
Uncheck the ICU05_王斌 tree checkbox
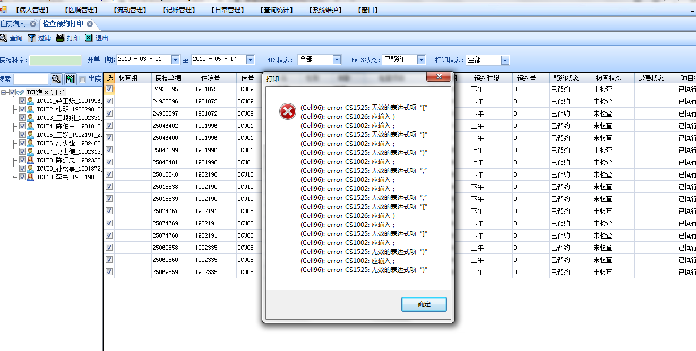[x=22, y=135]
